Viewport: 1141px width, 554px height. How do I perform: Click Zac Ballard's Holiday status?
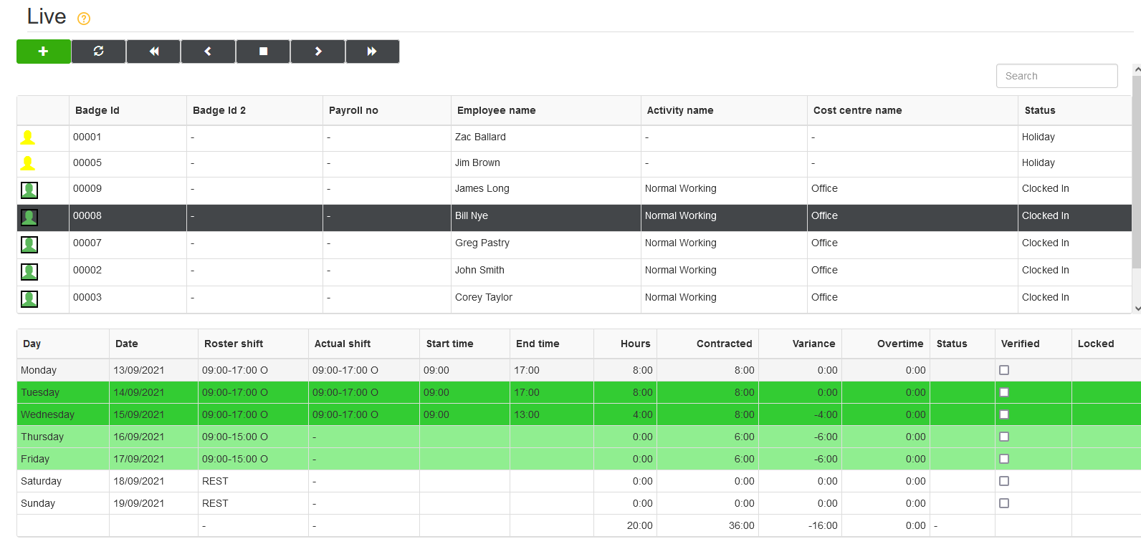point(1039,137)
